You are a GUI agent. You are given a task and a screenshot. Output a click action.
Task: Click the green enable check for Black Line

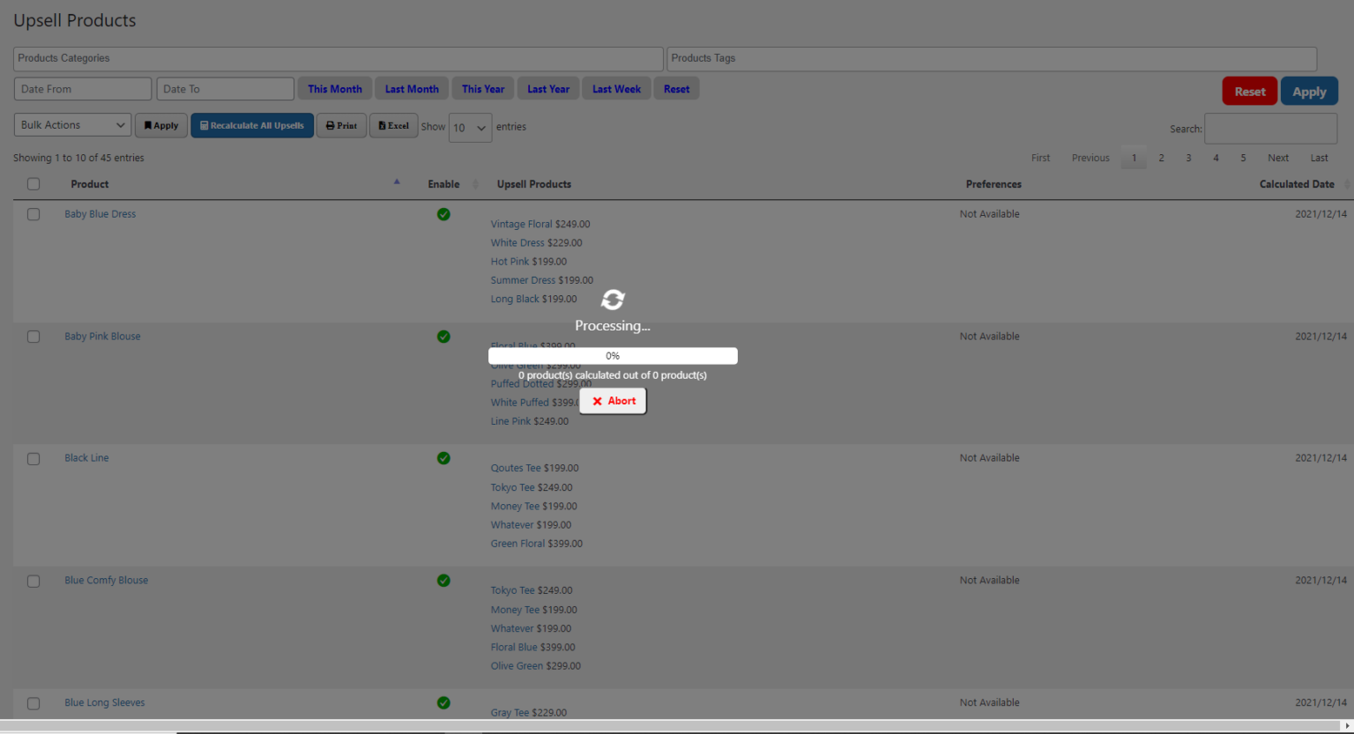[x=443, y=458]
